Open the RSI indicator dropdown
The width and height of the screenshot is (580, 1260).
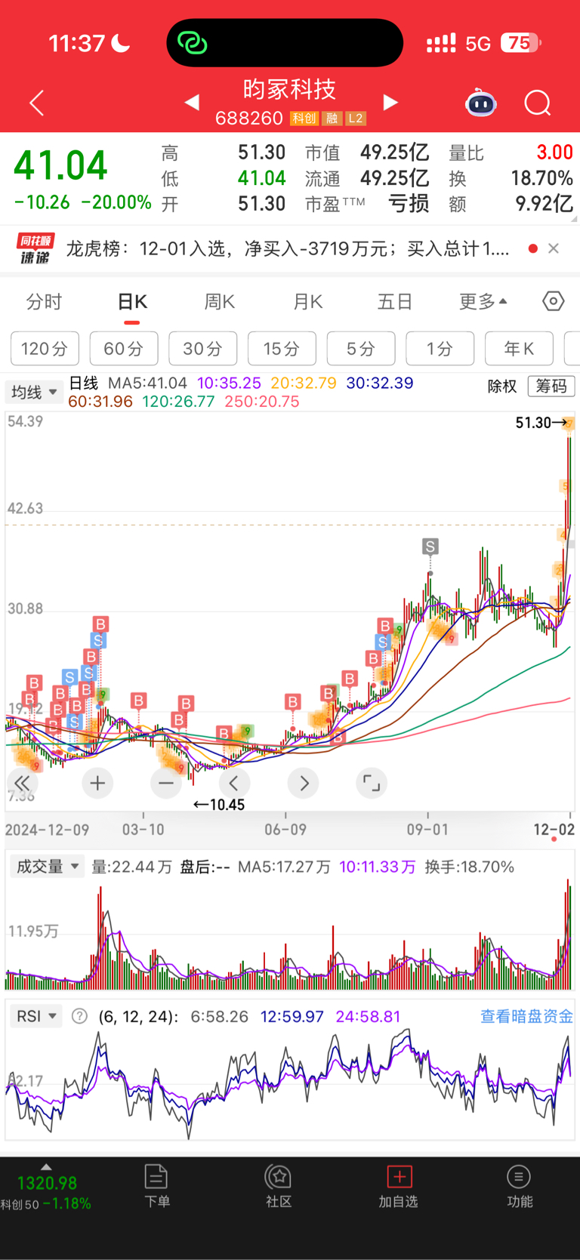(x=36, y=1016)
